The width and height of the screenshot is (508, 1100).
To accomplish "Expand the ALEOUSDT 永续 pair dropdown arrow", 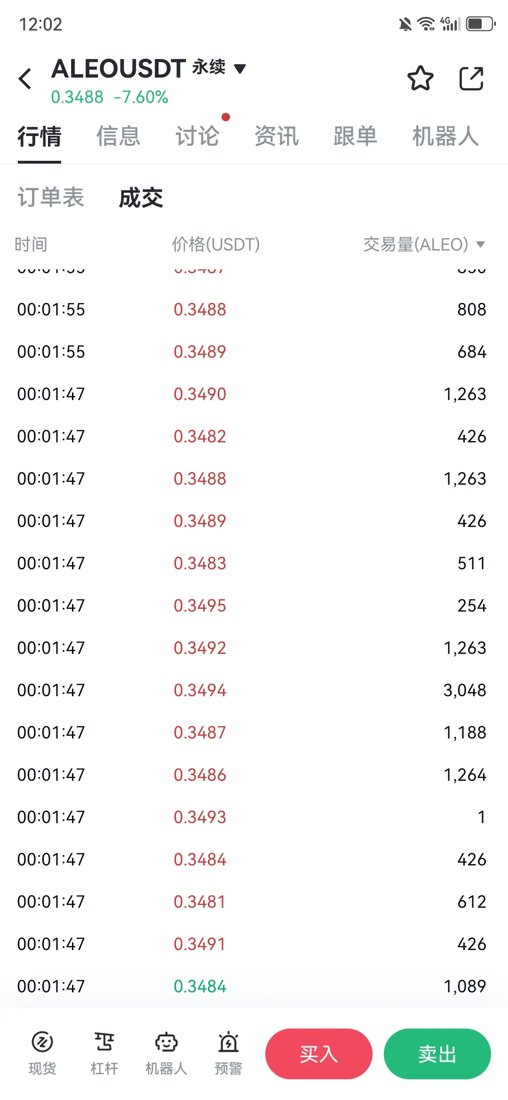I will click(x=240, y=69).
